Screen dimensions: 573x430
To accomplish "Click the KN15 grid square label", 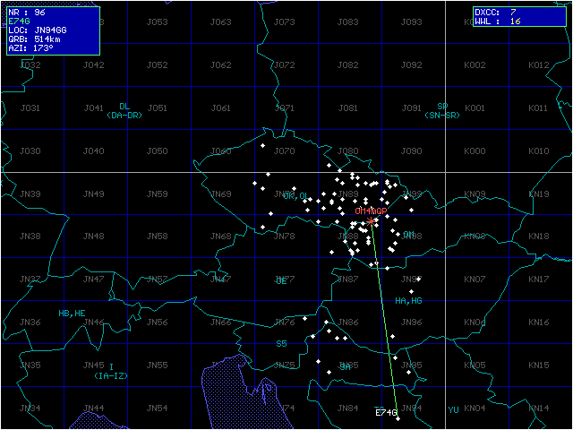I will [538, 365].
